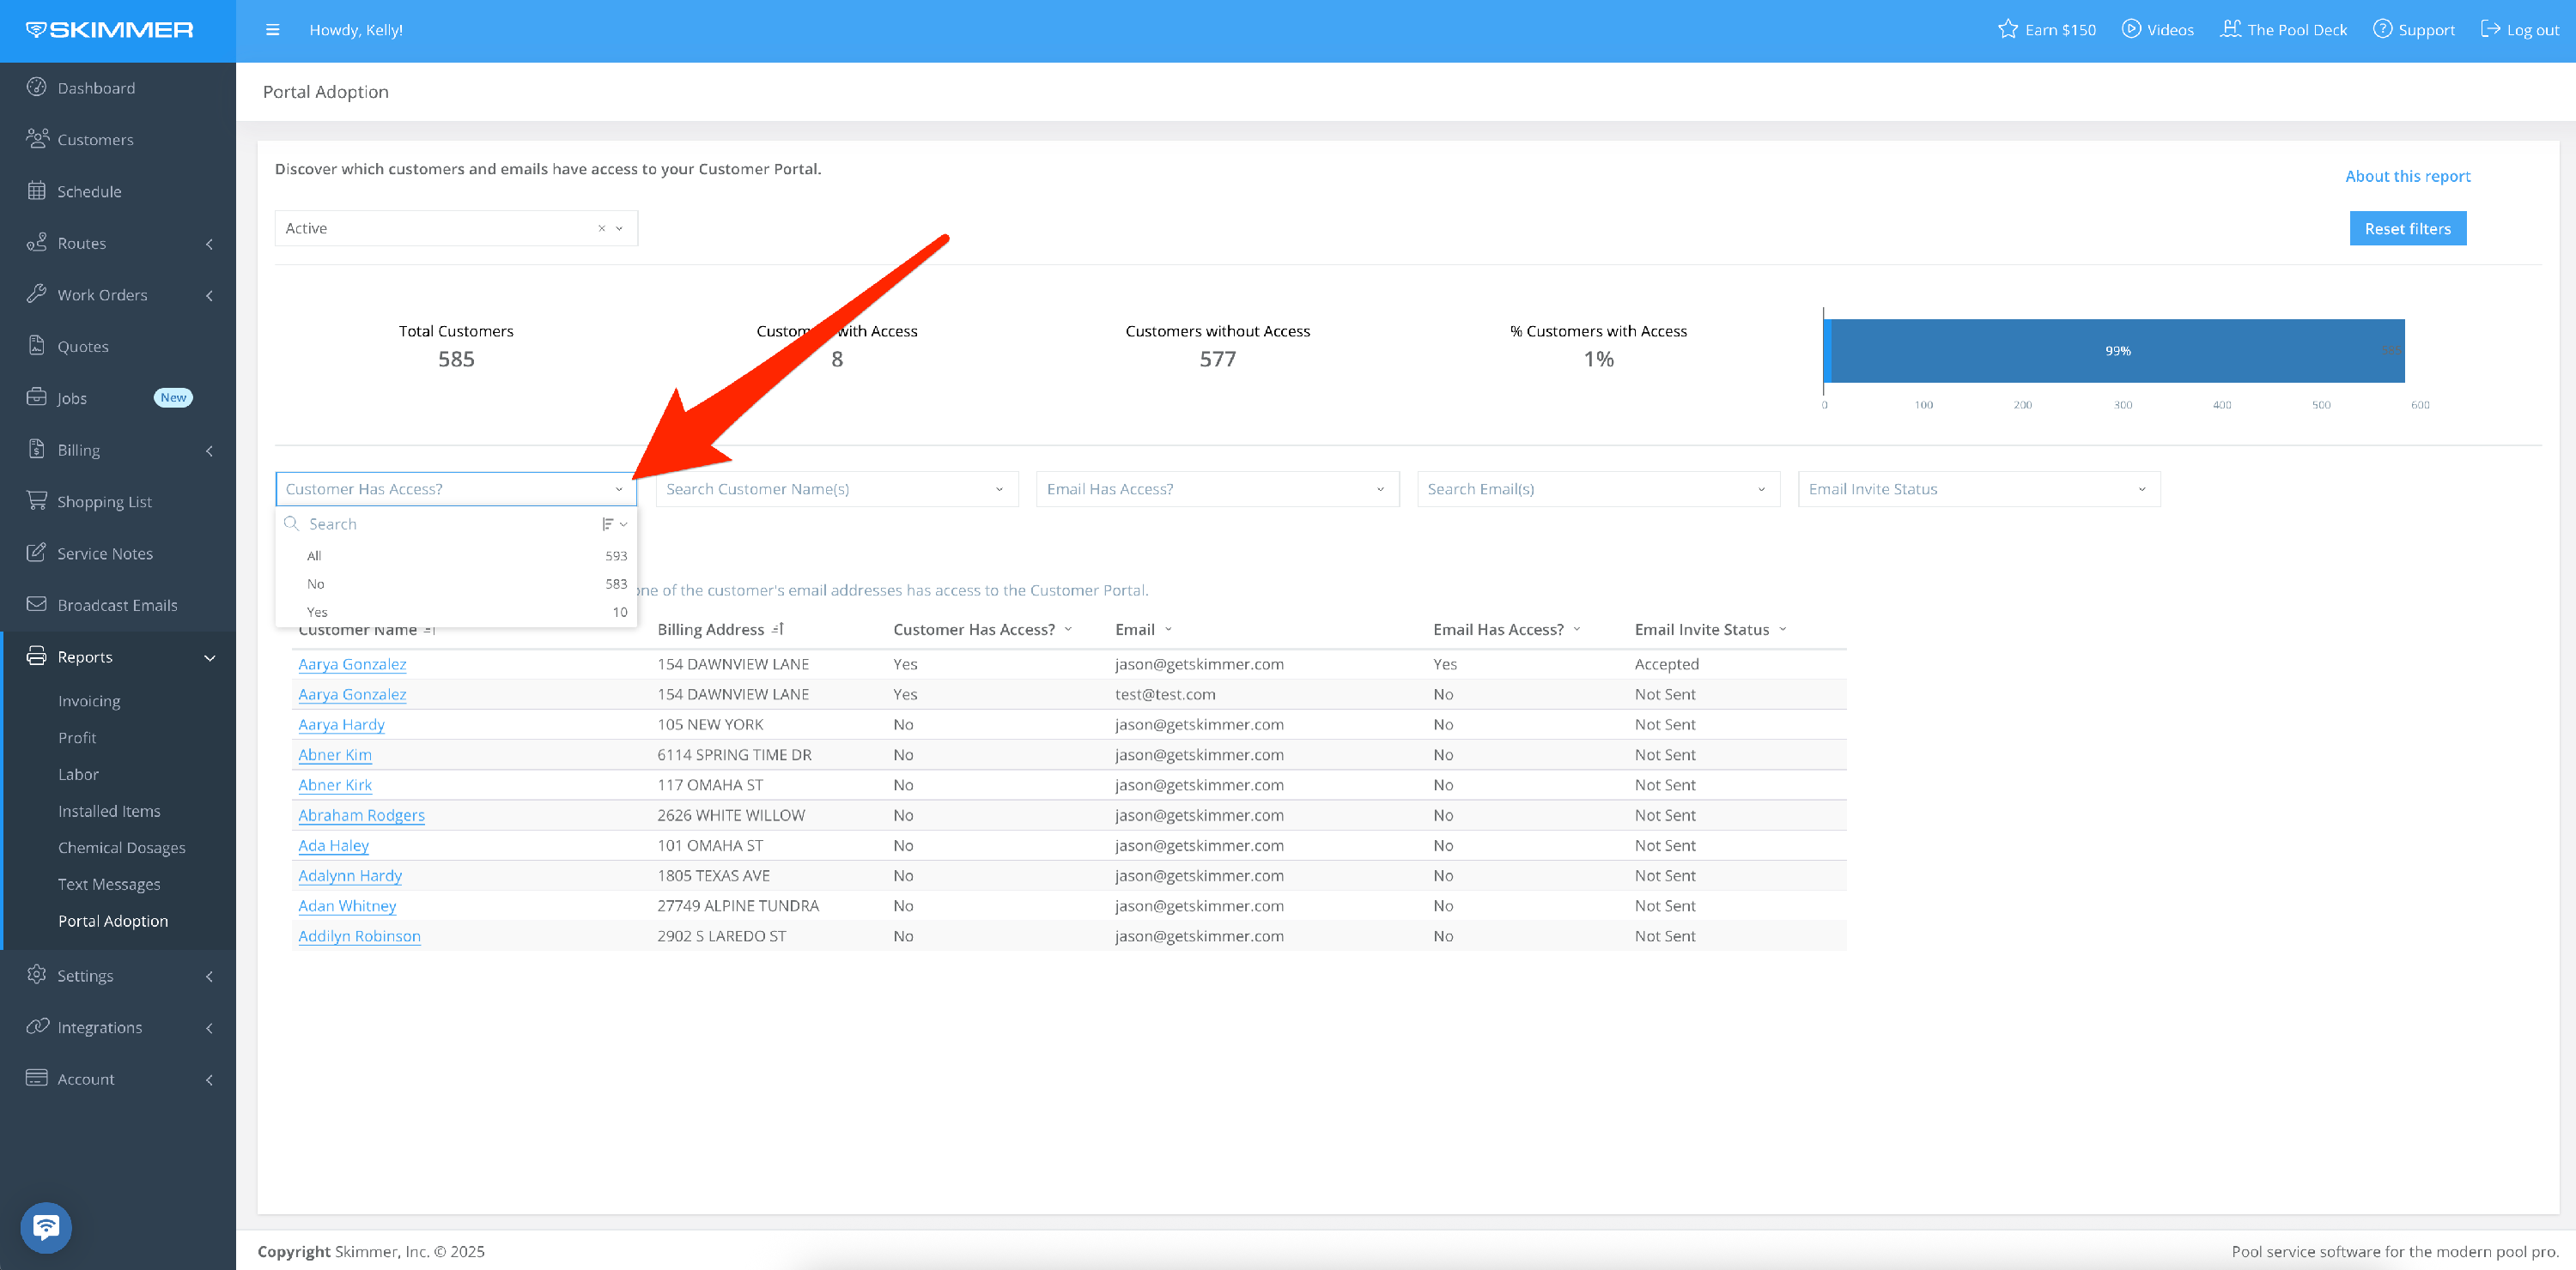Open the Shopping List cart icon
Image resolution: width=2576 pixels, height=1270 pixels.
(37, 500)
